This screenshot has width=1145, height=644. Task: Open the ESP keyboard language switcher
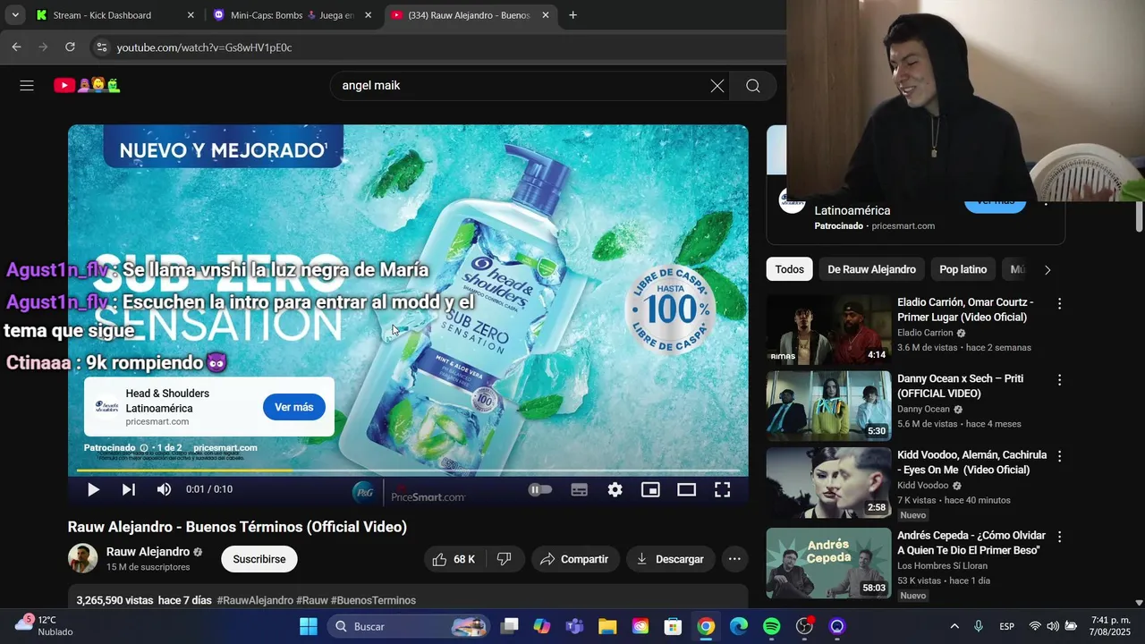[x=1006, y=626]
